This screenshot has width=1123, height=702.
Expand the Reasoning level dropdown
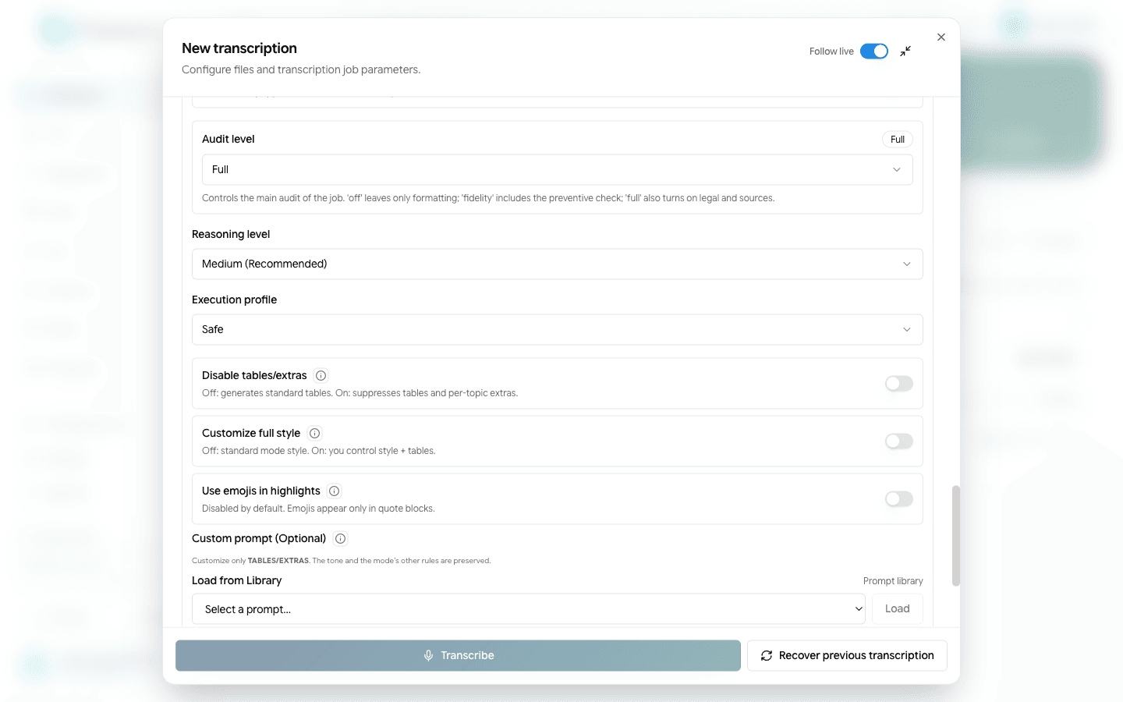coord(557,264)
